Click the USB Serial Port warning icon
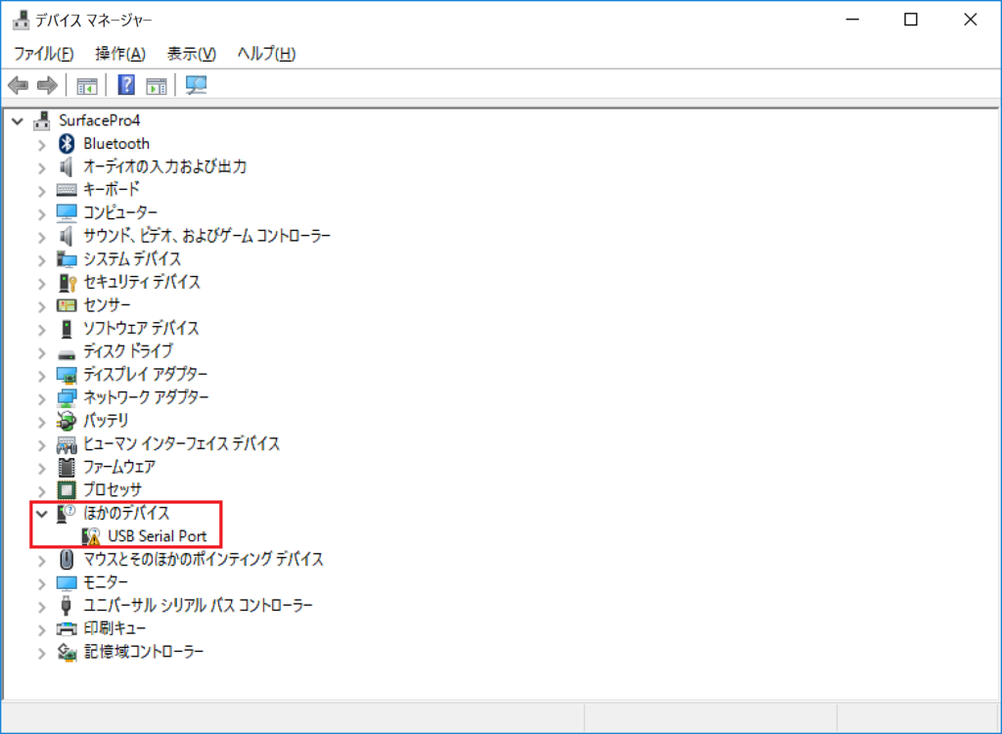Viewport: 1002px width, 734px height. [x=91, y=536]
